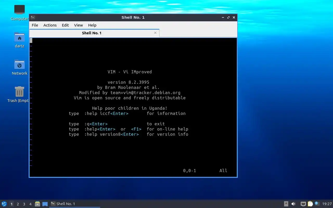Click the "version 8.2.3995" text
The width and height of the screenshot is (333, 208).
tap(128, 82)
